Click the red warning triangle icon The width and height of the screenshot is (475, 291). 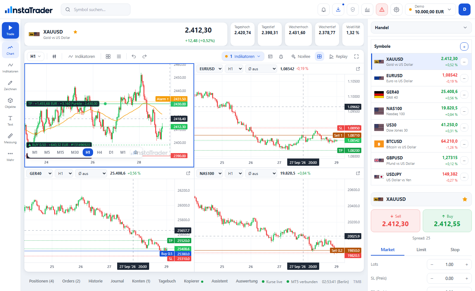point(382,9)
